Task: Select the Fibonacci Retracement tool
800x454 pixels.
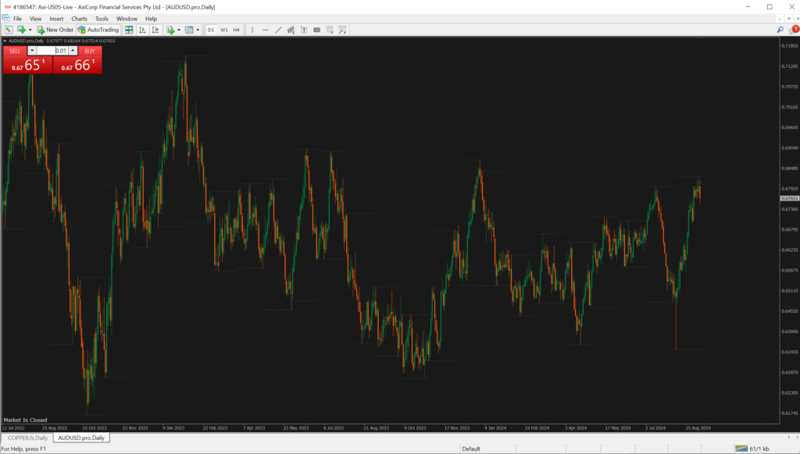Action: (x=330, y=30)
